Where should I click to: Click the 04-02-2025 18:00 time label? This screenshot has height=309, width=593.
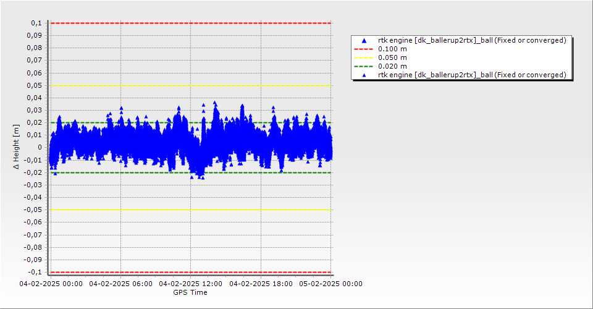tap(261, 284)
